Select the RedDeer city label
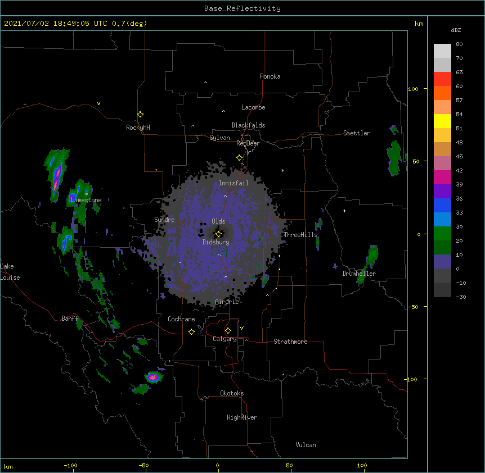Viewport: 485px width, 473px height. click(x=248, y=143)
